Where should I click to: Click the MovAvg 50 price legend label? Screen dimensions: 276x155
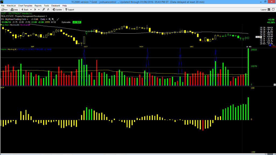[x=15, y=25]
